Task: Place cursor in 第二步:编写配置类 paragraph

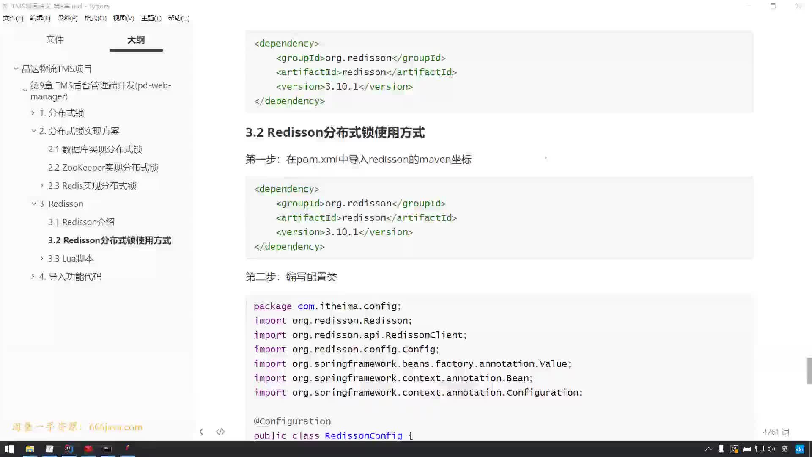Action: (x=291, y=276)
